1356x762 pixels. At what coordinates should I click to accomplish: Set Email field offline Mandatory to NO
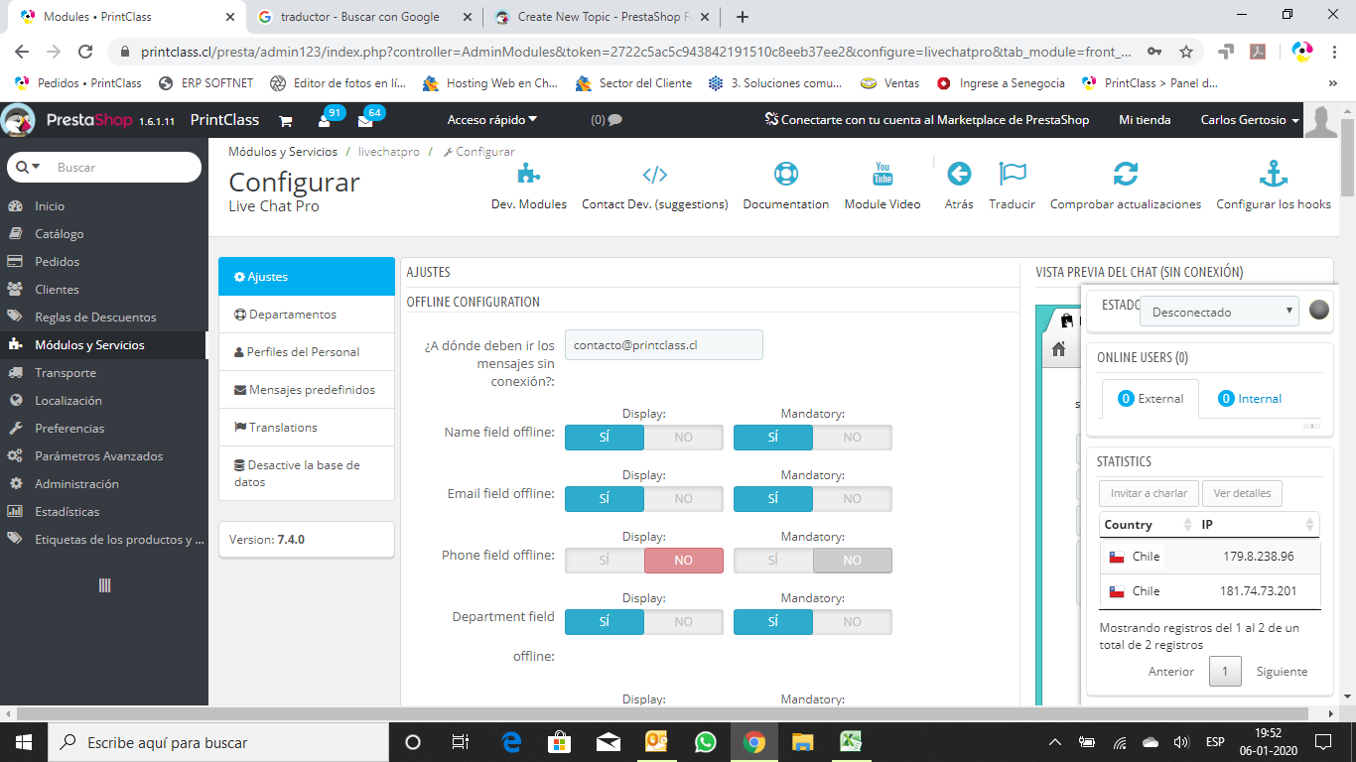coord(853,499)
